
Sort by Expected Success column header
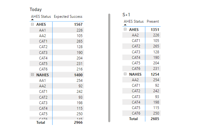click(68, 17)
